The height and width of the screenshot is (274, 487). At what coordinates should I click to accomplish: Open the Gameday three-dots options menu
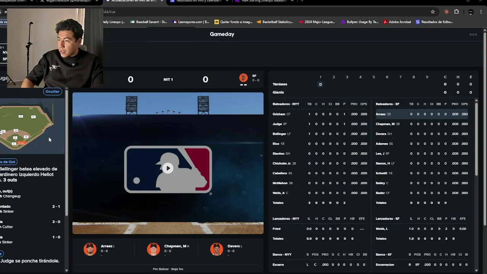[x=473, y=34]
